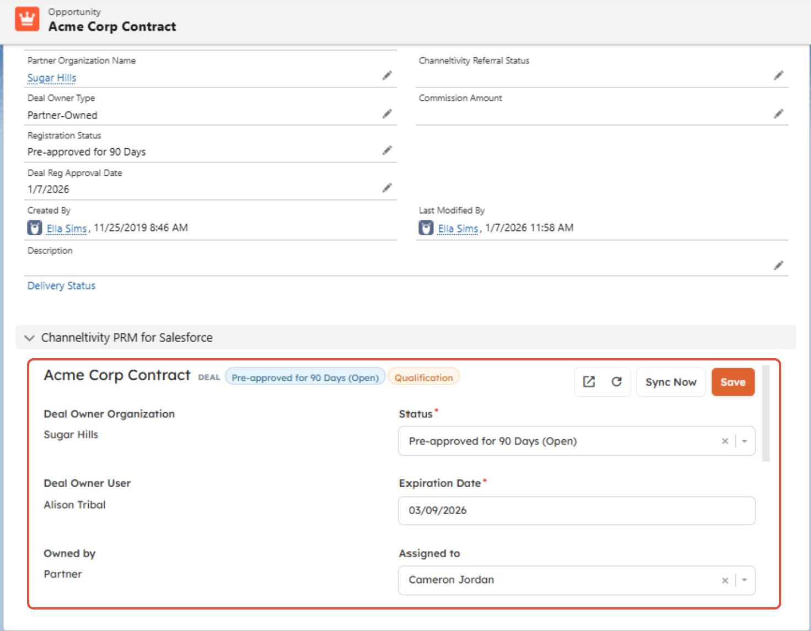Click Sugar Hills under Deal Owner Organization
The width and height of the screenshot is (811, 631).
point(71,435)
